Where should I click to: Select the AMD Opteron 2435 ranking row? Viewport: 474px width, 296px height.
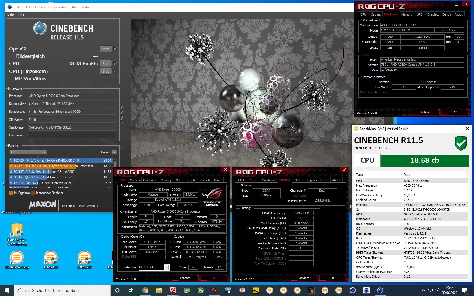point(61,183)
